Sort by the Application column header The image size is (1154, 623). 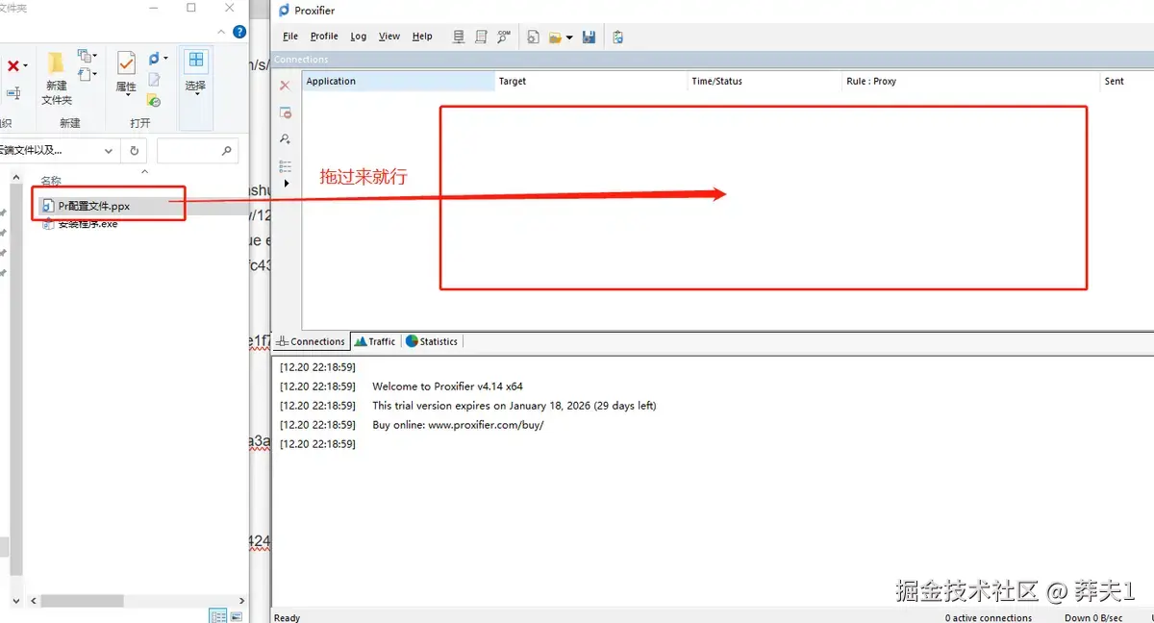tap(398, 82)
